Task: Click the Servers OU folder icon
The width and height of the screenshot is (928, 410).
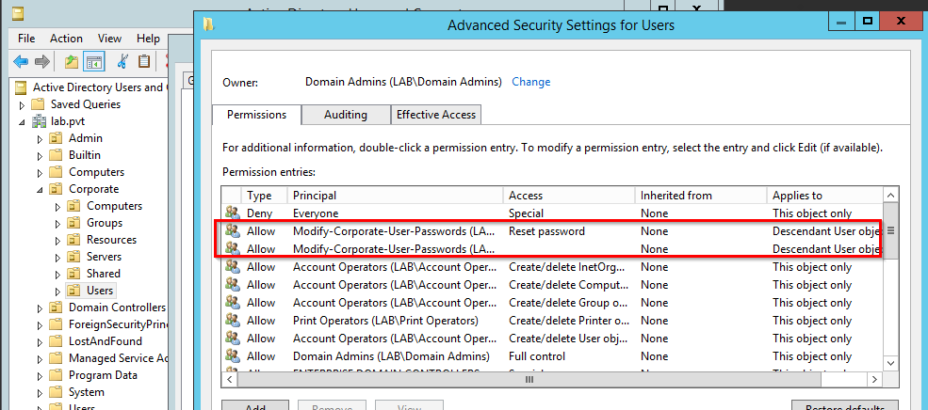Action: coord(74,257)
